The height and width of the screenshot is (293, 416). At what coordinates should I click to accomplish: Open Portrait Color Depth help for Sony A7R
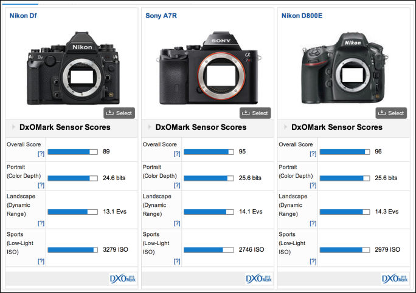click(x=177, y=185)
